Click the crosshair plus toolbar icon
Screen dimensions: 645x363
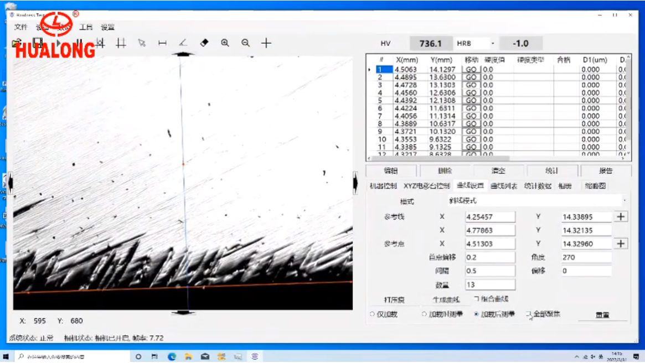[266, 43]
